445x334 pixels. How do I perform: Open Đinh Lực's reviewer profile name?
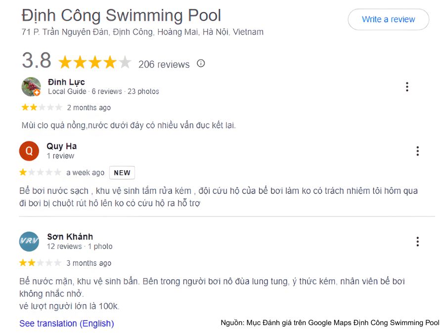pyautogui.click(x=66, y=82)
